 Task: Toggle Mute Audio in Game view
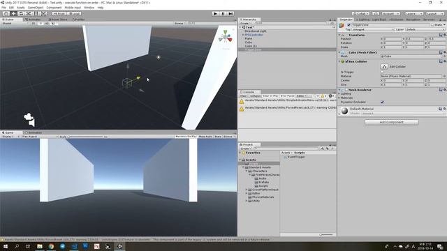pos(205,137)
